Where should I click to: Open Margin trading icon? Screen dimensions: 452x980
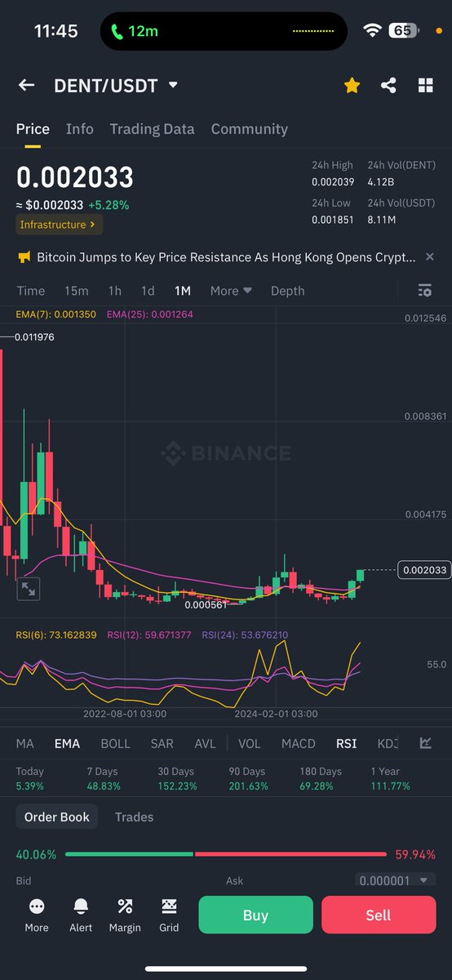(125, 915)
